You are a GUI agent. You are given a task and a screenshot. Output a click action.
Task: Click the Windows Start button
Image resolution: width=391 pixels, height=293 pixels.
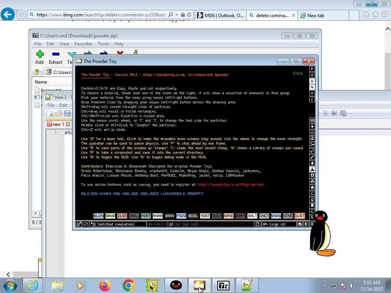(x=10, y=285)
